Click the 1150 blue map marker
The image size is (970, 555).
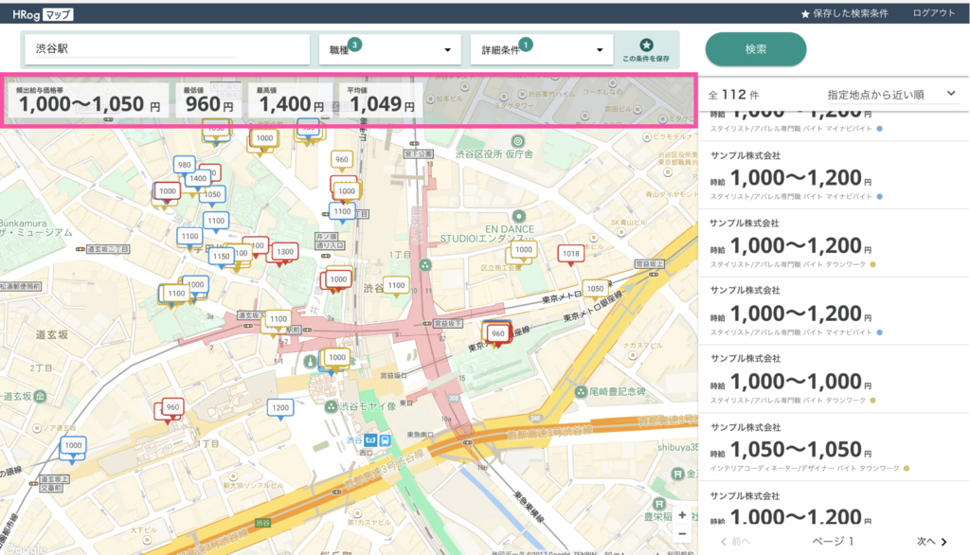(221, 257)
